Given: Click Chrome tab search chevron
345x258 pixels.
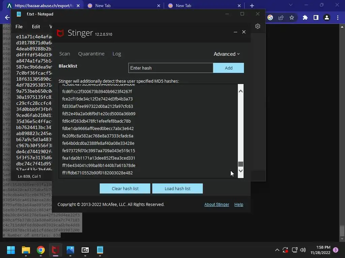Looking at the screenshot, I should [291, 5].
